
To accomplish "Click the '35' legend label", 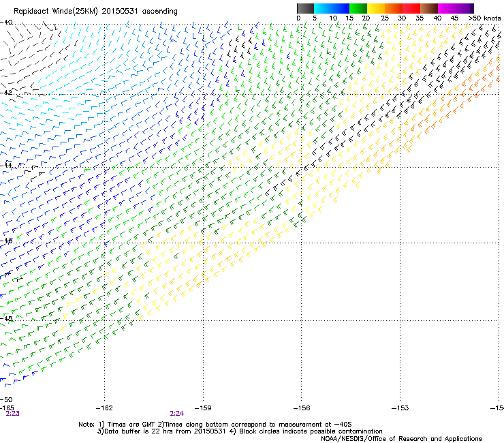I will 420,18.
